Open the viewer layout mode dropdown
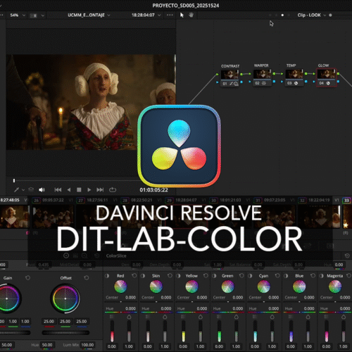352x352 pixels. pyautogui.click(x=37, y=15)
